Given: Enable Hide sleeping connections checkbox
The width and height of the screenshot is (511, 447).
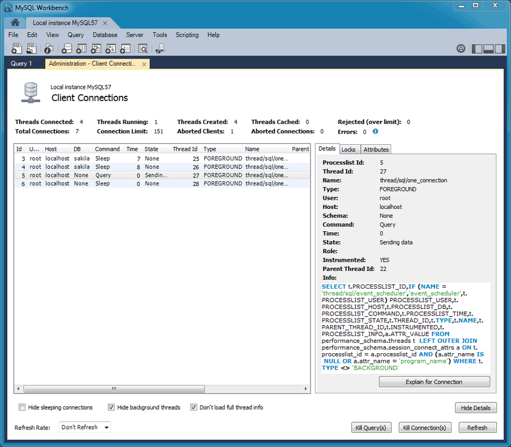Looking at the screenshot, I should coord(22,407).
